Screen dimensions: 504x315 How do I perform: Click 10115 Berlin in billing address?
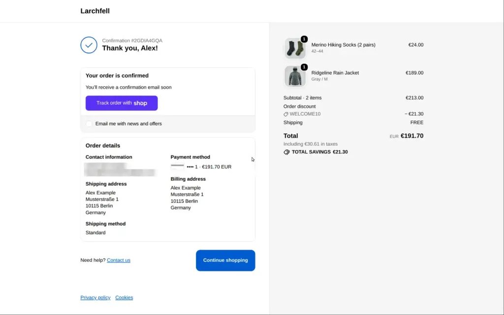click(x=184, y=201)
